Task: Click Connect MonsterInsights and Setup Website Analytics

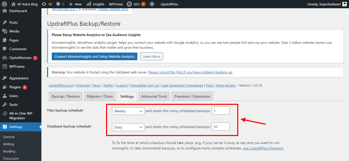Action: [x=94, y=56]
